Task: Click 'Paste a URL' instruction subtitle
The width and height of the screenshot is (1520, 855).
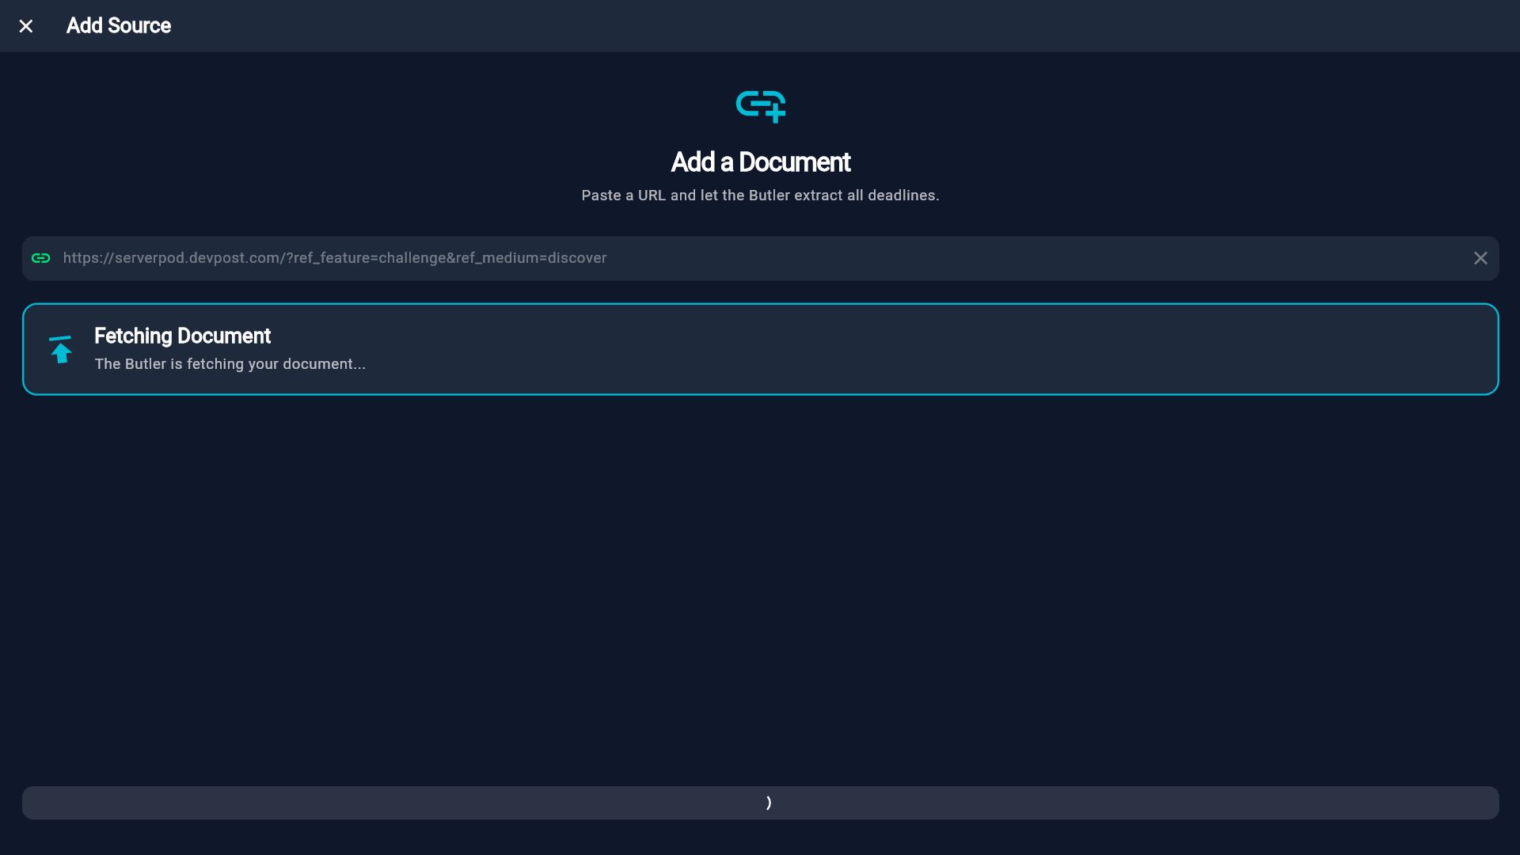Action: click(x=625, y=196)
